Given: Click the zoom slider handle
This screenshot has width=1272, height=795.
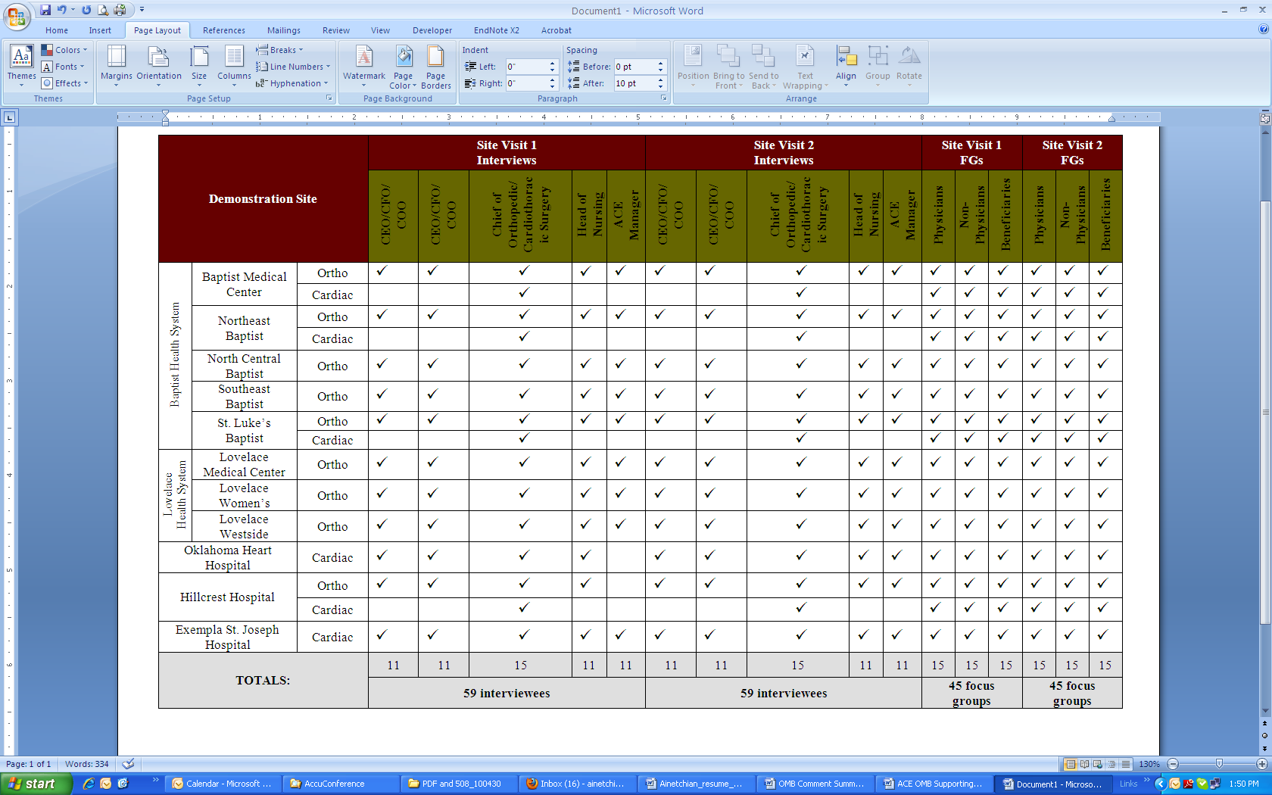Looking at the screenshot, I should (1218, 764).
